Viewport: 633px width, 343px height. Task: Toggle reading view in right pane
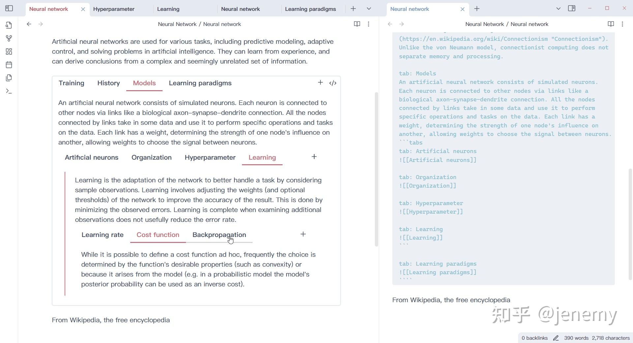tap(611, 24)
